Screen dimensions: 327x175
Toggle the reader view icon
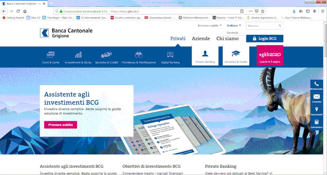pyautogui.click(x=242, y=11)
